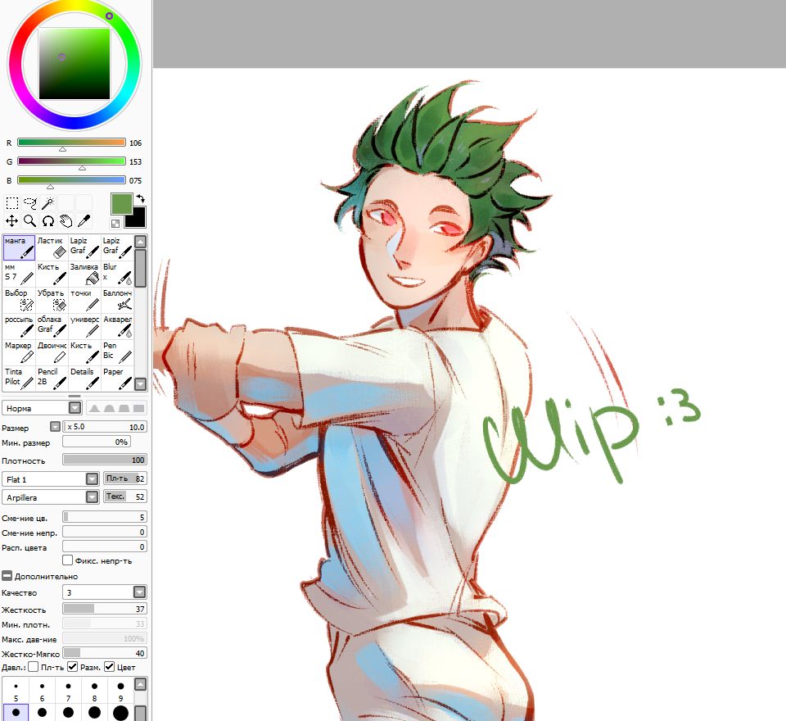Open the Качество quality dropdown
The image size is (786, 721).
(139, 592)
